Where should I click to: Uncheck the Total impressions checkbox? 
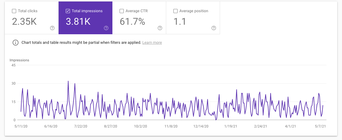(68, 11)
